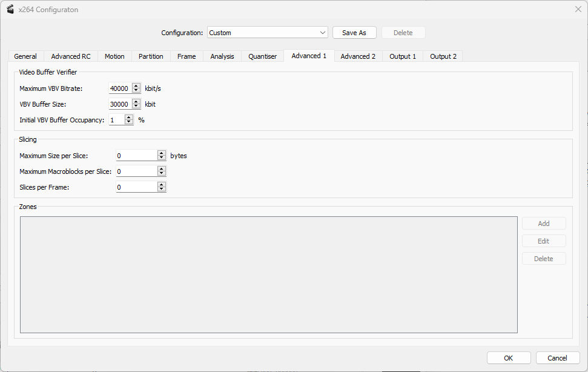Click the Maximum Macroblocks per Slice field
This screenshot has width=588, height=372.
pos(136,171)
